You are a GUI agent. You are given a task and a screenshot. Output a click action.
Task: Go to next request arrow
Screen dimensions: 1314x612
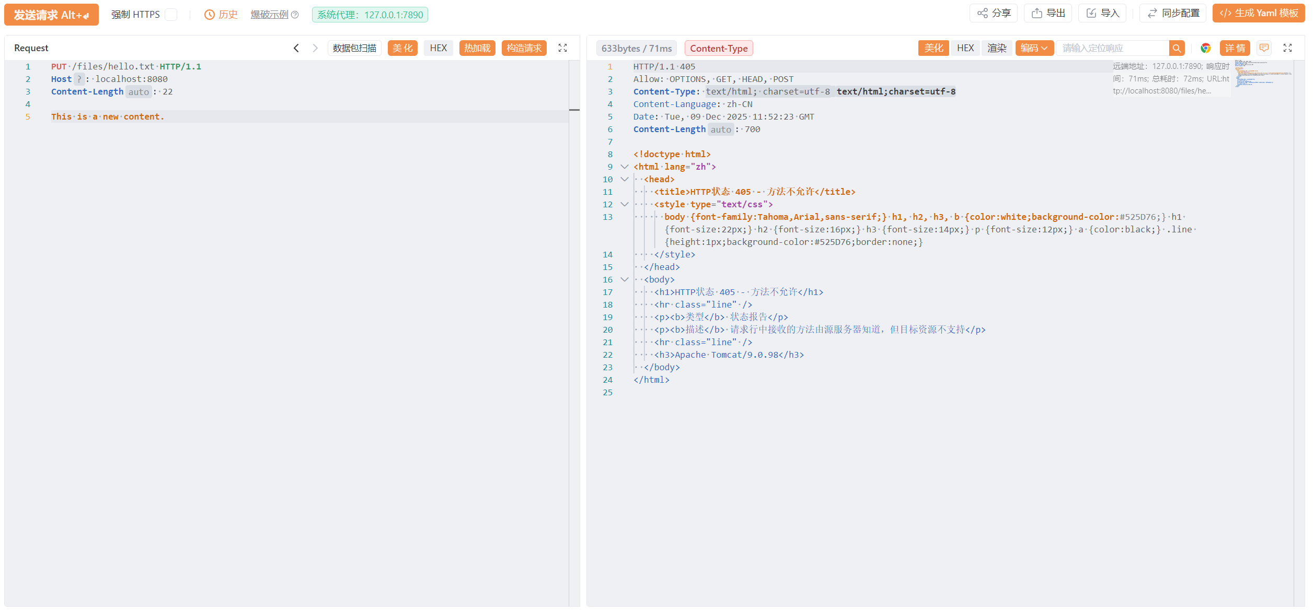click(x=315, y=48)
